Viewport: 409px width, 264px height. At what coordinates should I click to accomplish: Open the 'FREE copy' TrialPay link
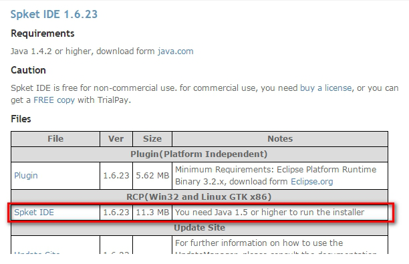pyautogui.click(x=54, y=100)
